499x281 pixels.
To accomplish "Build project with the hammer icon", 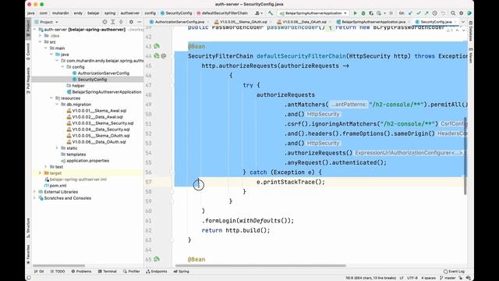I will (x=271, y=13).
